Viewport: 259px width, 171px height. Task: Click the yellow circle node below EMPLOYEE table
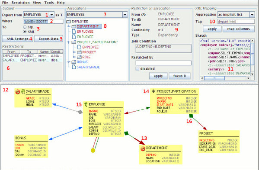(x=93, y=151)
